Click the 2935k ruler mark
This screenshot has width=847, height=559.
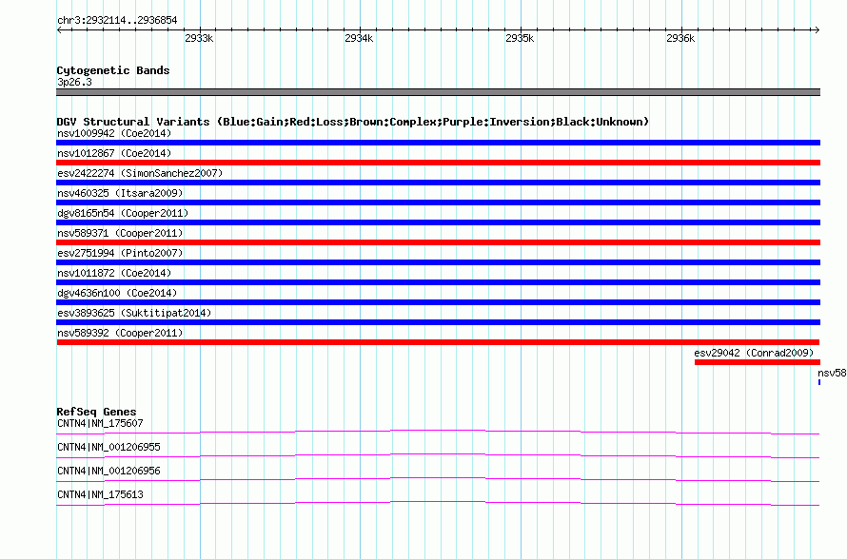tap(520, 38)
